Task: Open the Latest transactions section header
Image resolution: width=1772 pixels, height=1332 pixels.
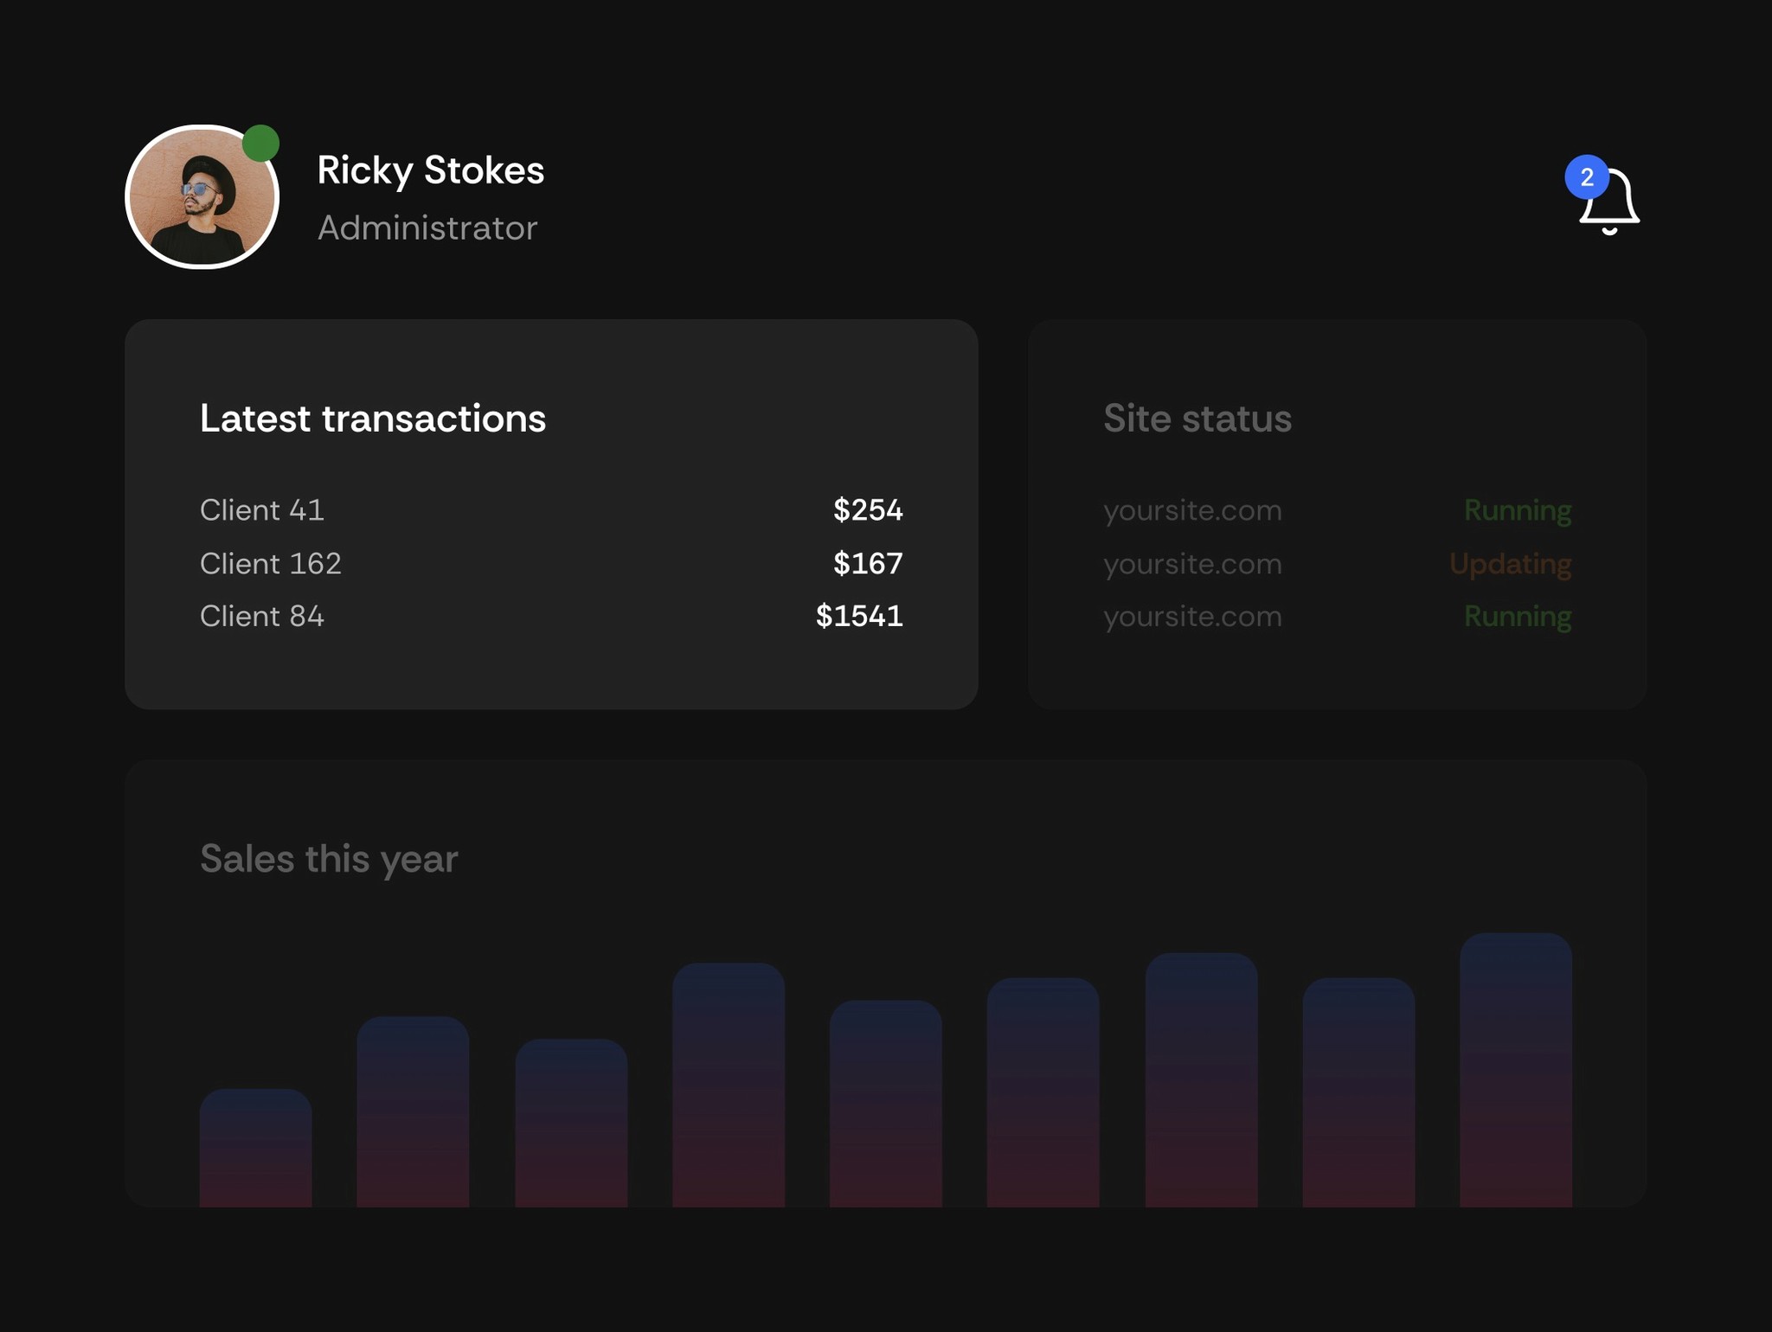Action: (x=373, y=419)
